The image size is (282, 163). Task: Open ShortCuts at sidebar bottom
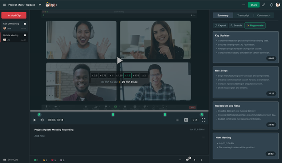click(x=11, y=159)
